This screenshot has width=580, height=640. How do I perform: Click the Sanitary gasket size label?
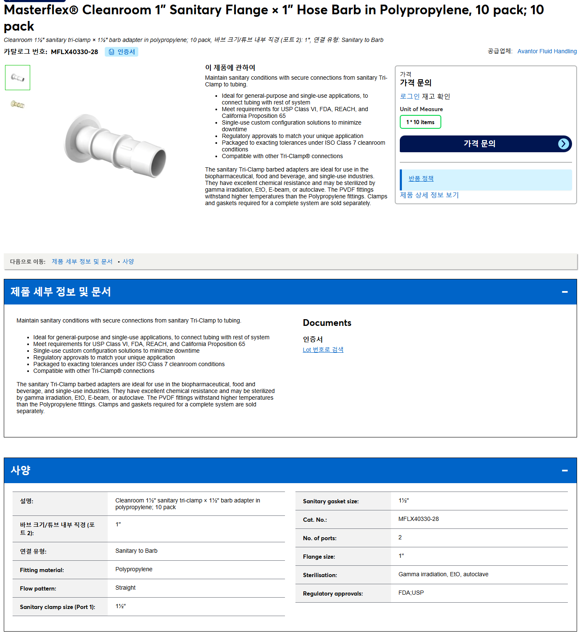coord(331,502)
